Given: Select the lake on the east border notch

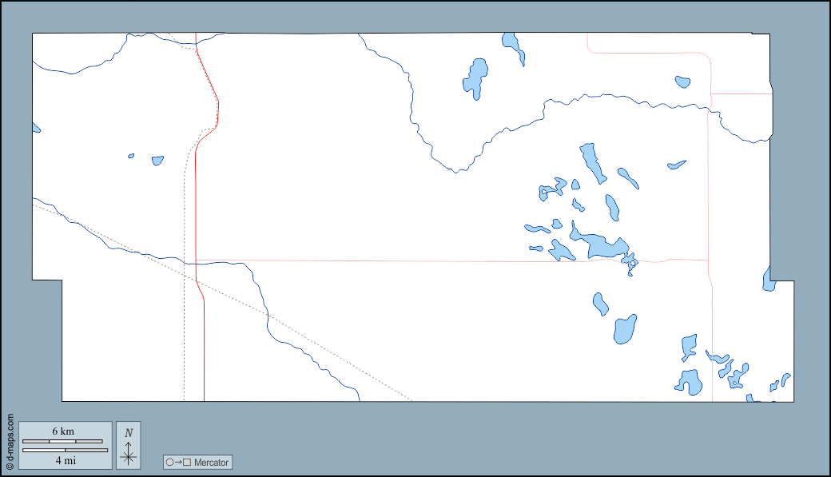Looking at the screenshot, I should [769, 280].
